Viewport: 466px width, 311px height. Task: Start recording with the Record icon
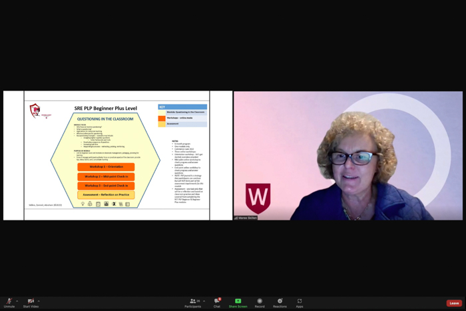(260, 303)
